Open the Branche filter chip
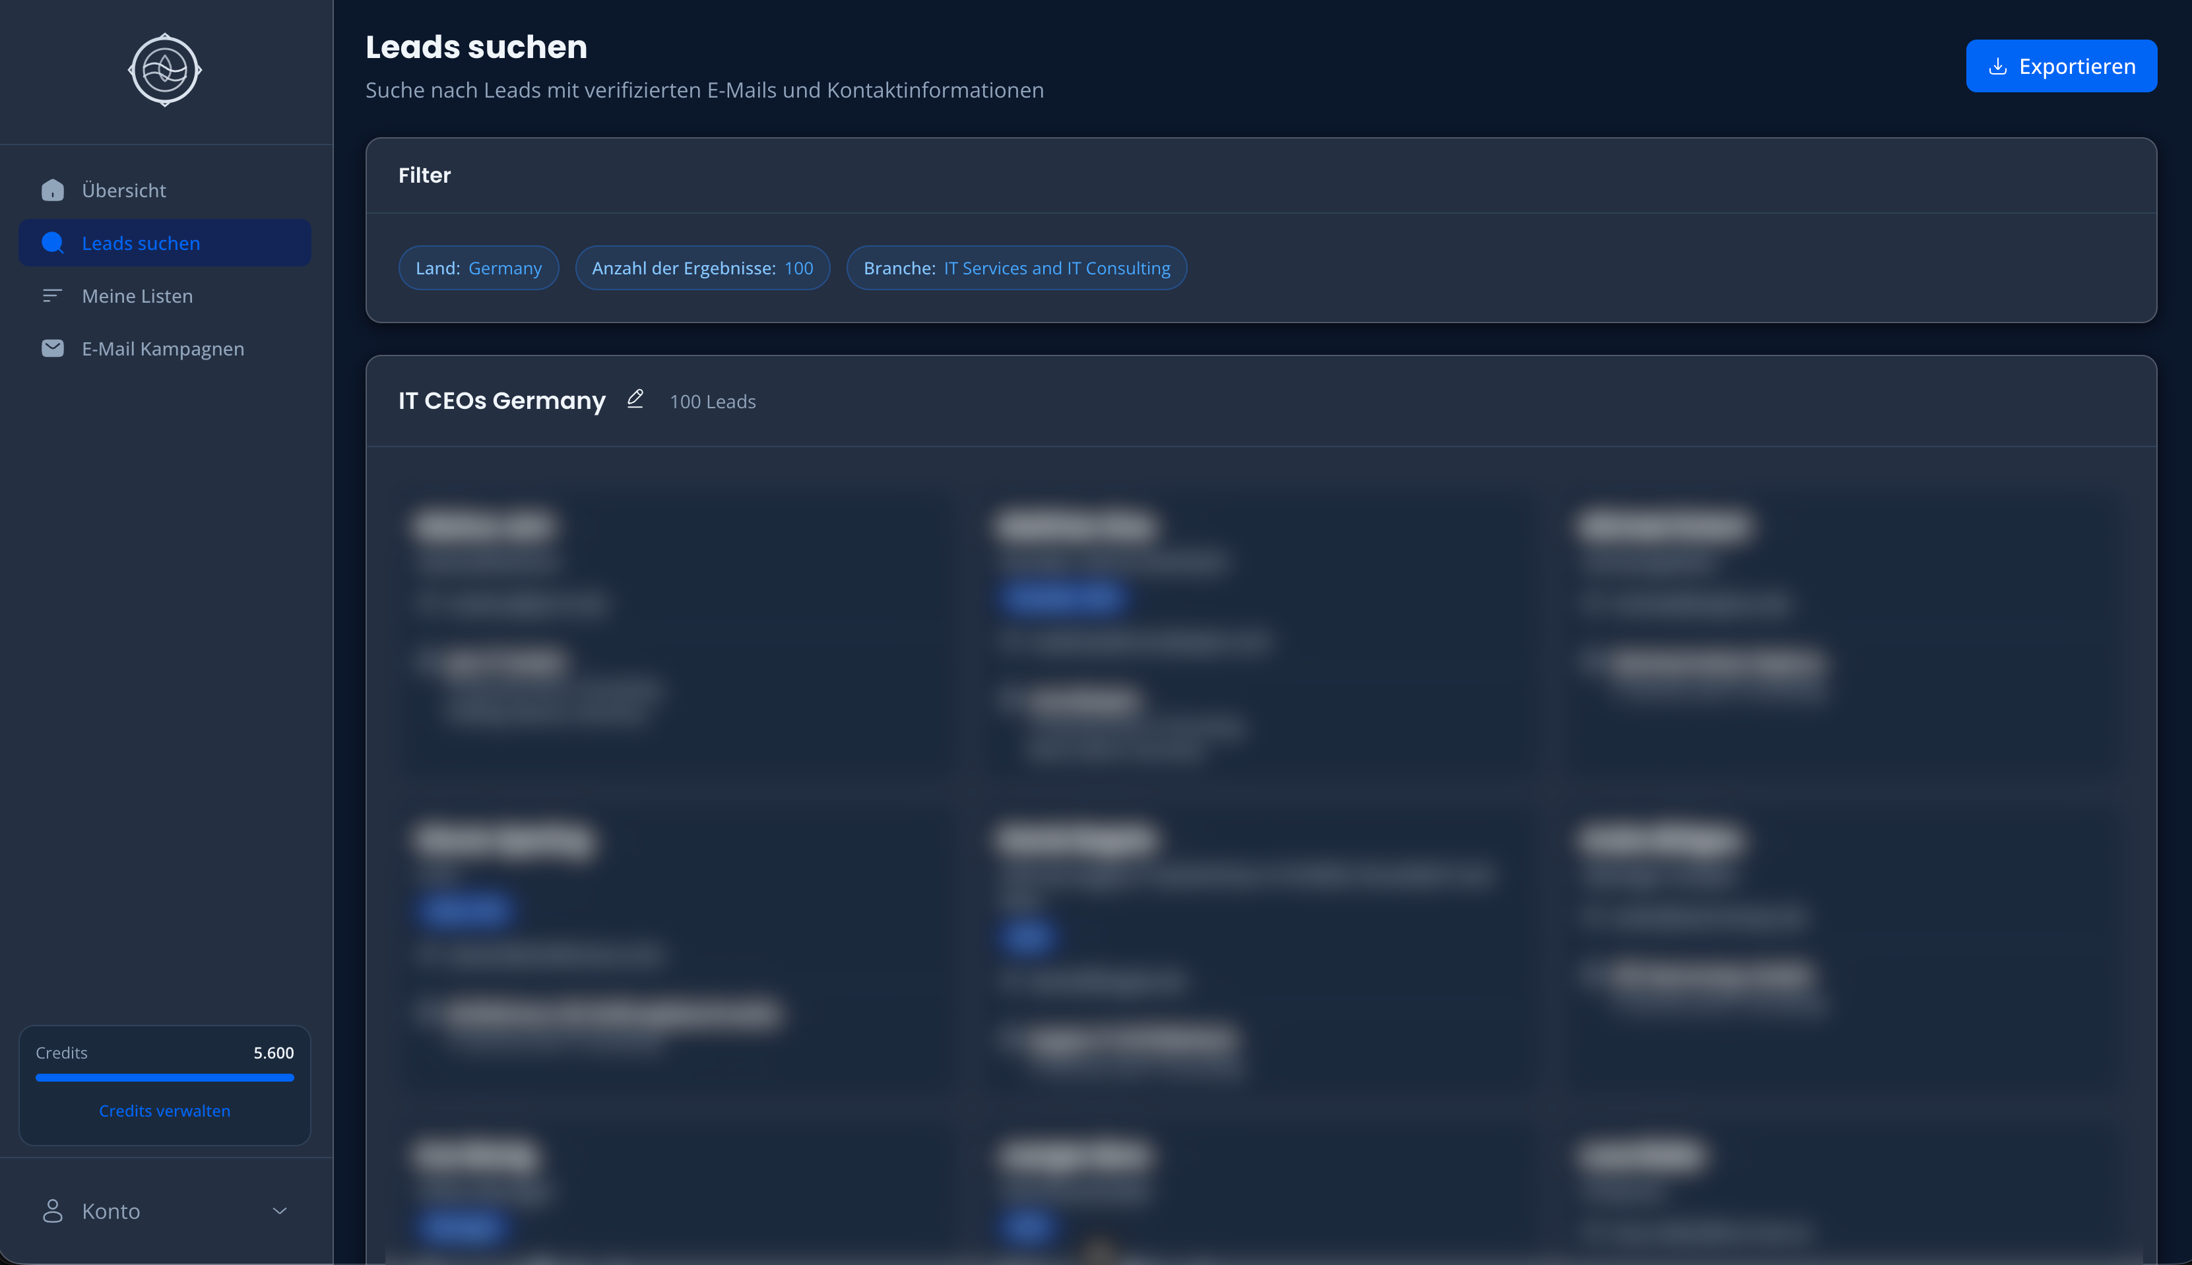2192x1265 pixels. 1016,268
